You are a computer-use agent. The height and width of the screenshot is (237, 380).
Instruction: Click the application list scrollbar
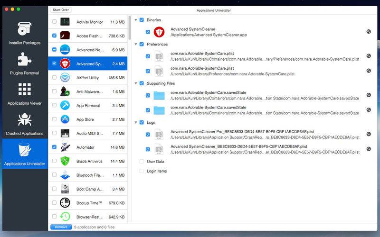[x=130, y=27]
